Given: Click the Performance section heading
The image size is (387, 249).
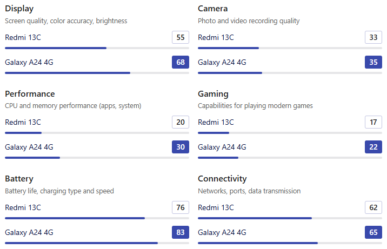Looking at the screenshot, I should 30,93.
